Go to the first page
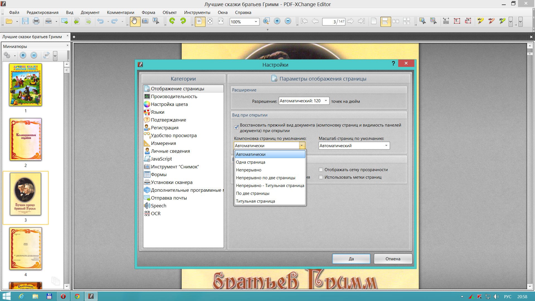Image resolution: width=535 pixels, height=301 pixels. [x=304, y=21]
